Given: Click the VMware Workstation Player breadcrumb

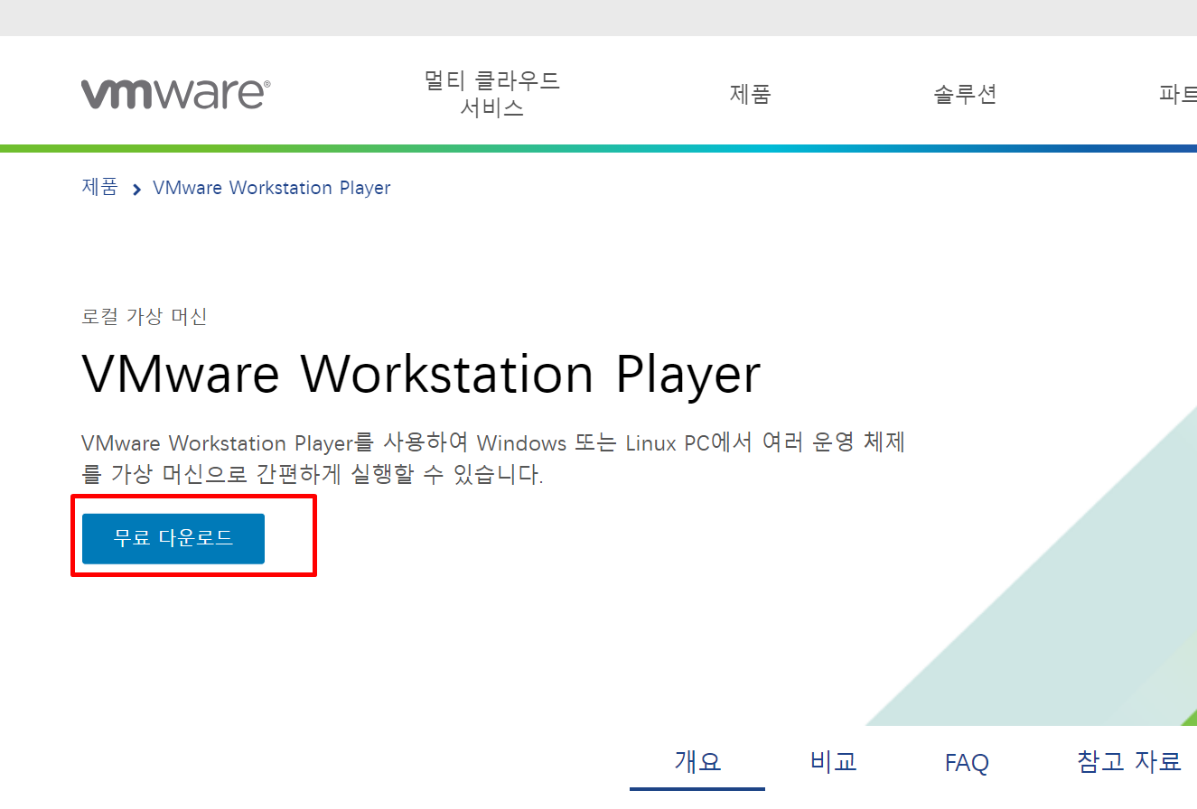Looking at the screenshot, I should (x=272, y=188).
